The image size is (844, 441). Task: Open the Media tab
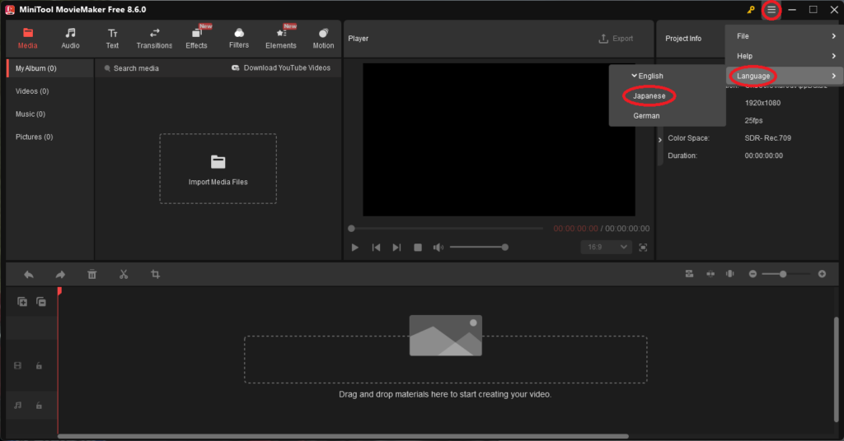27,39
